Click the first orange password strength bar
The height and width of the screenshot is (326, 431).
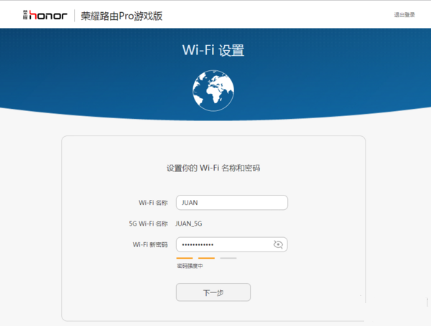184,258
